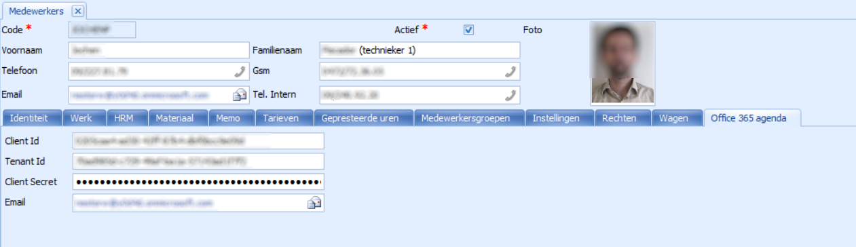Toggle the Actief checkbox
This screenshot has width=856, height=247.
(468, 30)
